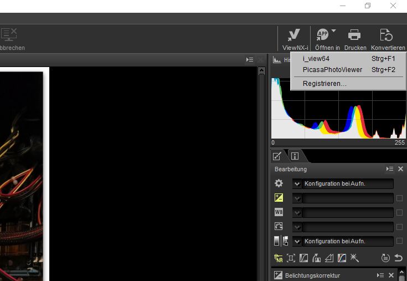Toggle the exposure compensation row checkbox
Viewport: 407px width, 281px height.
pyautogui.click(x=399, y=198)
